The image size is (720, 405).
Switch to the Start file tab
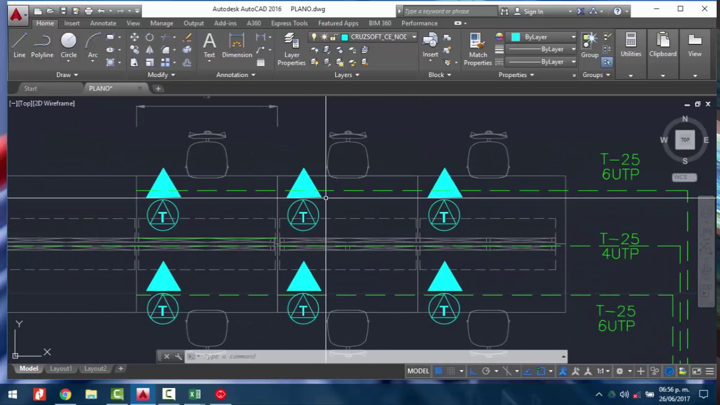tap(30, 88)
